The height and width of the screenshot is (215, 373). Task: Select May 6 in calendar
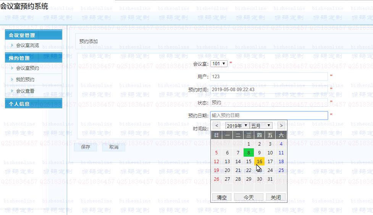click(x=227, y=153)
